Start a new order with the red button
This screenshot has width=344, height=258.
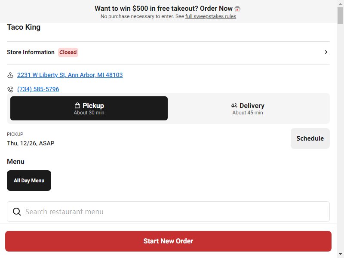[168, 241]
